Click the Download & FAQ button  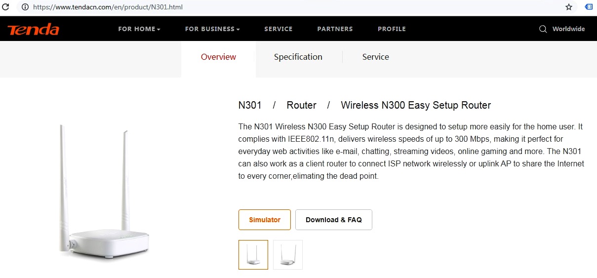[x=333, y=220]
